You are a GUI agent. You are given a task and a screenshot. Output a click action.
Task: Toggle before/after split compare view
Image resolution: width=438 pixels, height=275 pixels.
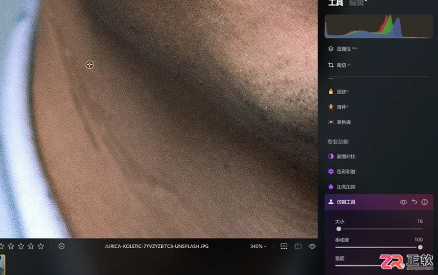(298, 246)
